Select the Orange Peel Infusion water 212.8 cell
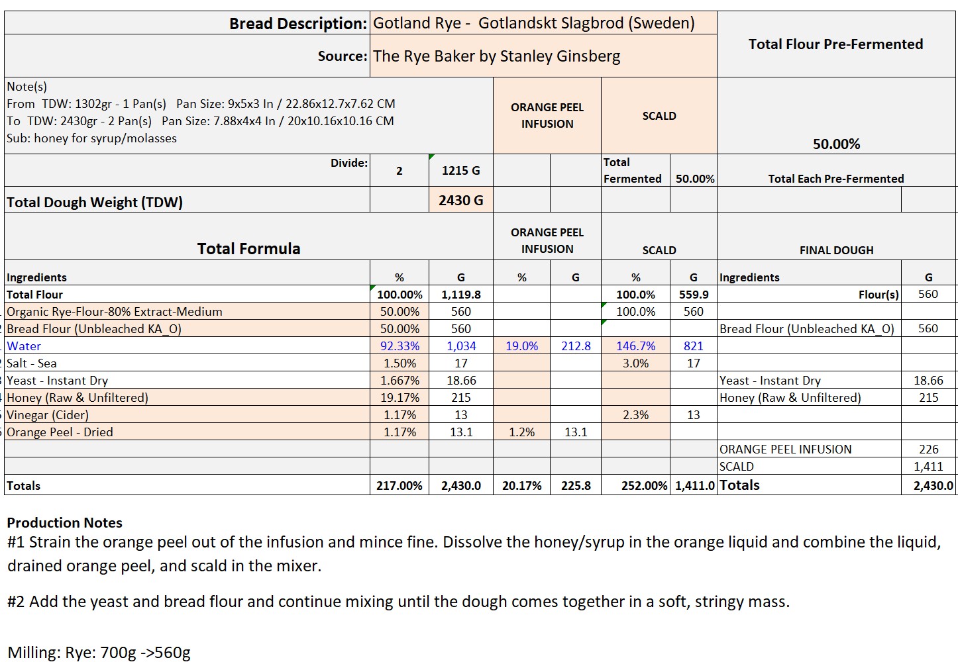The image size is (958, 662). point(576,346)
